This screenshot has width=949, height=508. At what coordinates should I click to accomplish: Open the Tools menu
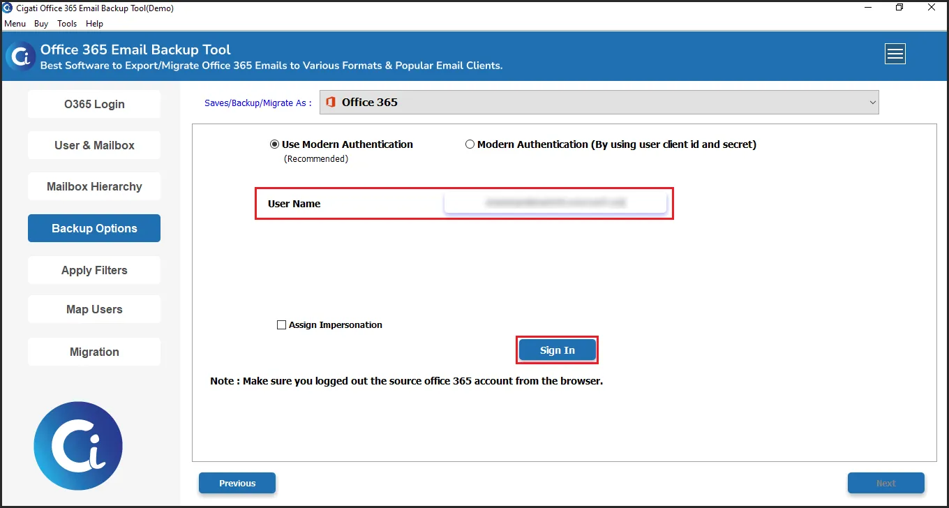(x=67, y=24)
